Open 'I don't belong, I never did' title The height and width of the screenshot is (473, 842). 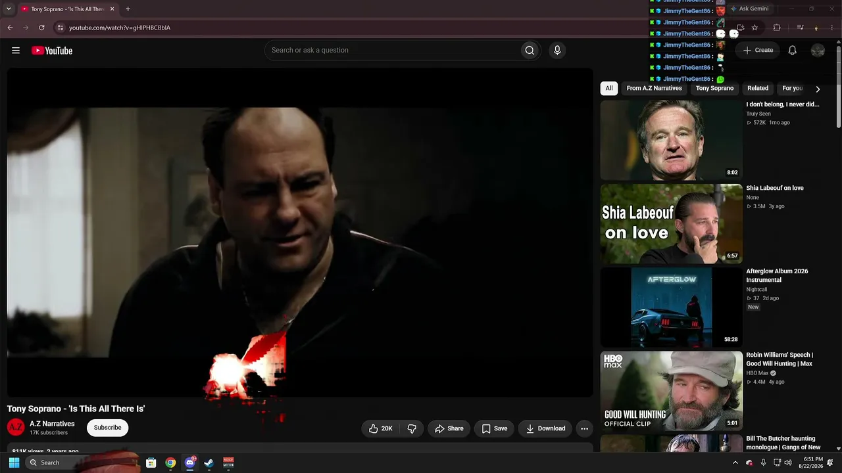tap(783, 104)
